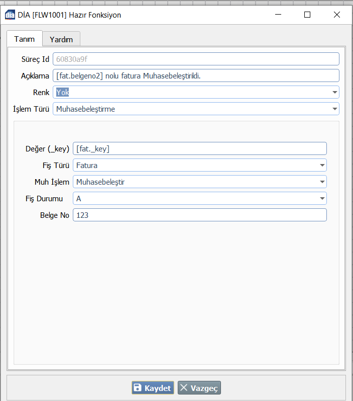The width and height of the screenshot is (353, 401).
Task: Open the Renk color dropdown
Action: tap(334, 93)
